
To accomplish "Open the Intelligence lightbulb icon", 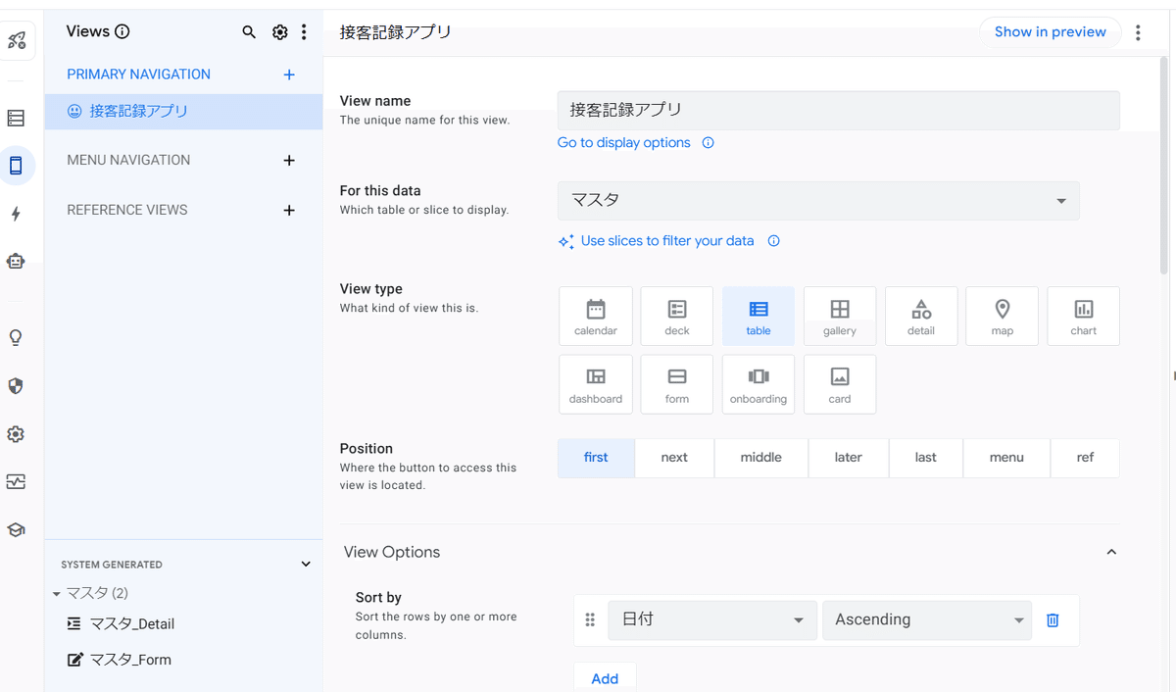I will click(x=16, y=338).
